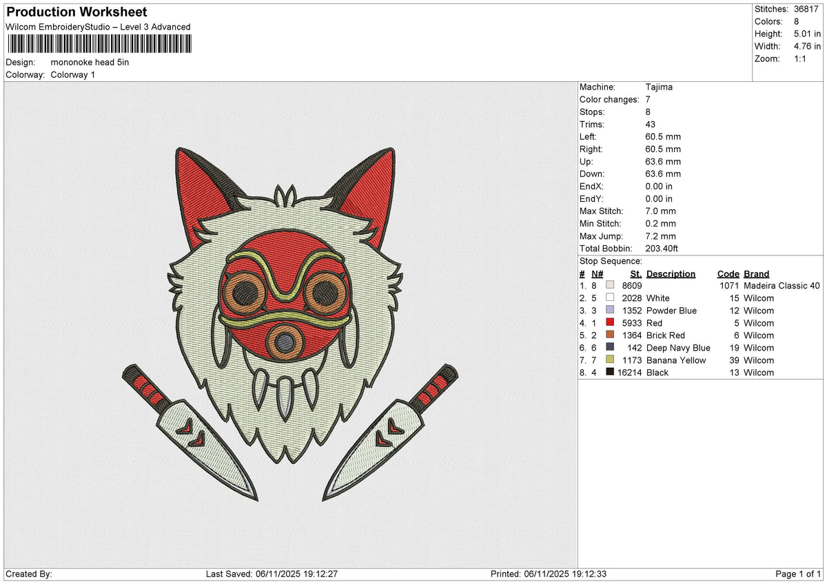Click the 'Deep Navy Blue' description text
The height and width of the screenshot is (584, 827).
pyautogui.click(x=678, y=348)
